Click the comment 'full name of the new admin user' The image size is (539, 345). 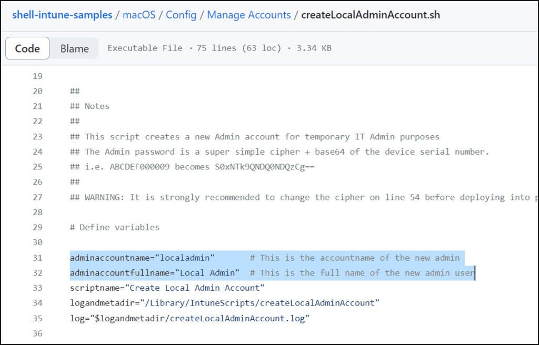[362, 273]
